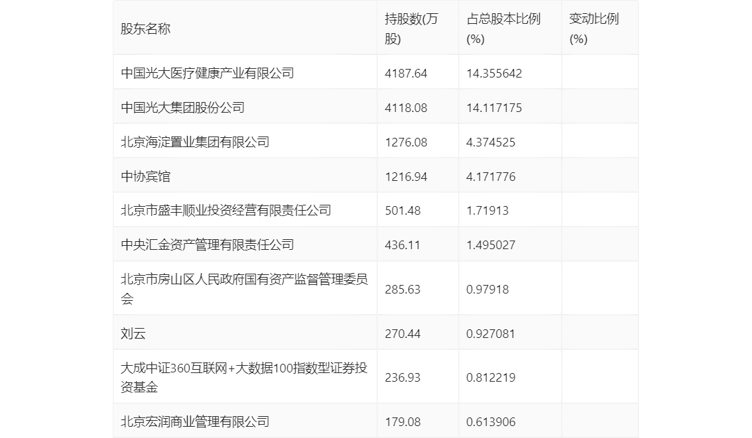Select the percentage 0.613906

[x=491, y=421]
